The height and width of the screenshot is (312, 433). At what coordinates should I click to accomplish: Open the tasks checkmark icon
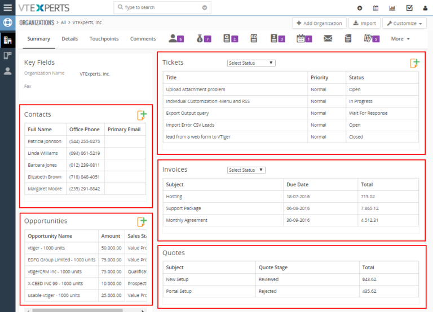[409, 8]
